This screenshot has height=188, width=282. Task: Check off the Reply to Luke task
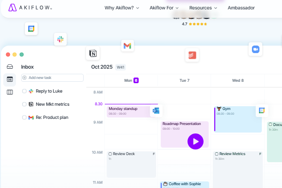coord(24,91)
